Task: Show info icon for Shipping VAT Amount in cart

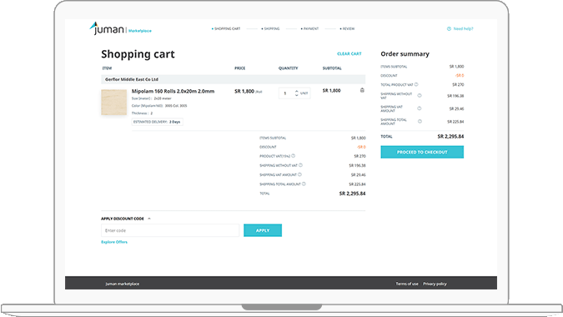Action: click(x=299, y=174)
